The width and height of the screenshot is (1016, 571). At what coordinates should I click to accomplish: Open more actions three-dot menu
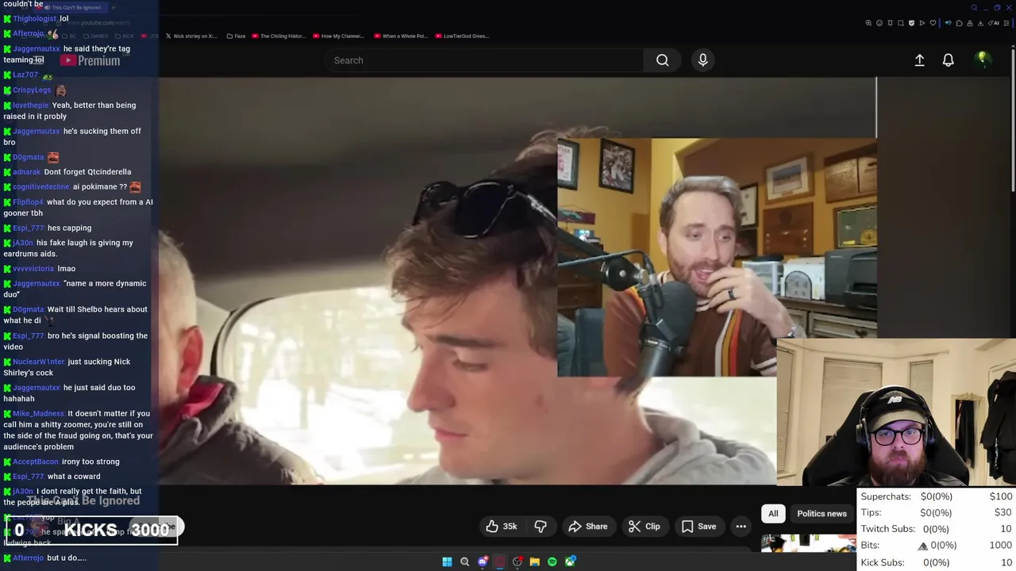(741, 527)
